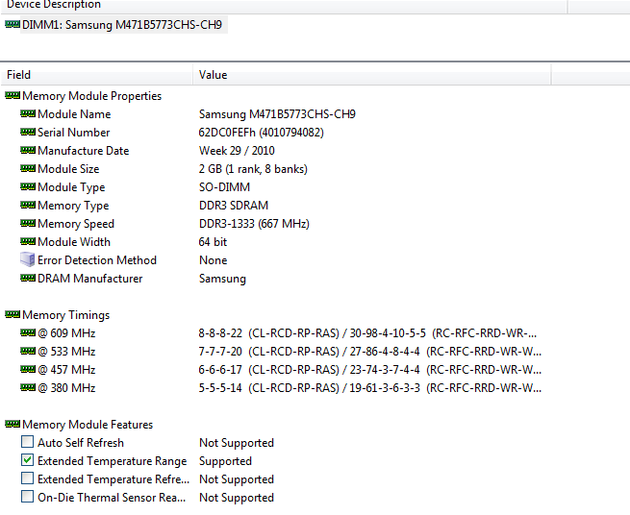
Task: Toggle the Auto Self Refresh checkbox
Action: point(27,442)
